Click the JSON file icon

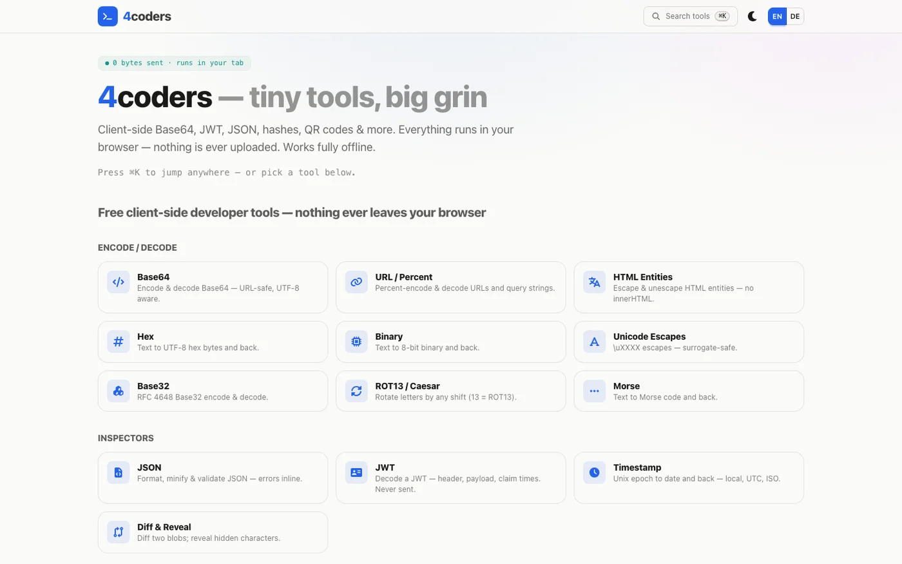(x=119, y=472)
